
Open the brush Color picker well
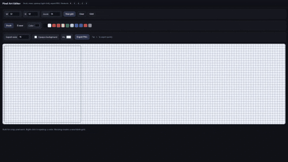(37, 26)
